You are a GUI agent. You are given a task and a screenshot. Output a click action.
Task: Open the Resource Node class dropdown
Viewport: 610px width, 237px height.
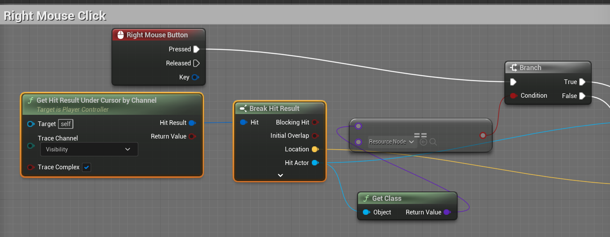(x=391, y=142)
